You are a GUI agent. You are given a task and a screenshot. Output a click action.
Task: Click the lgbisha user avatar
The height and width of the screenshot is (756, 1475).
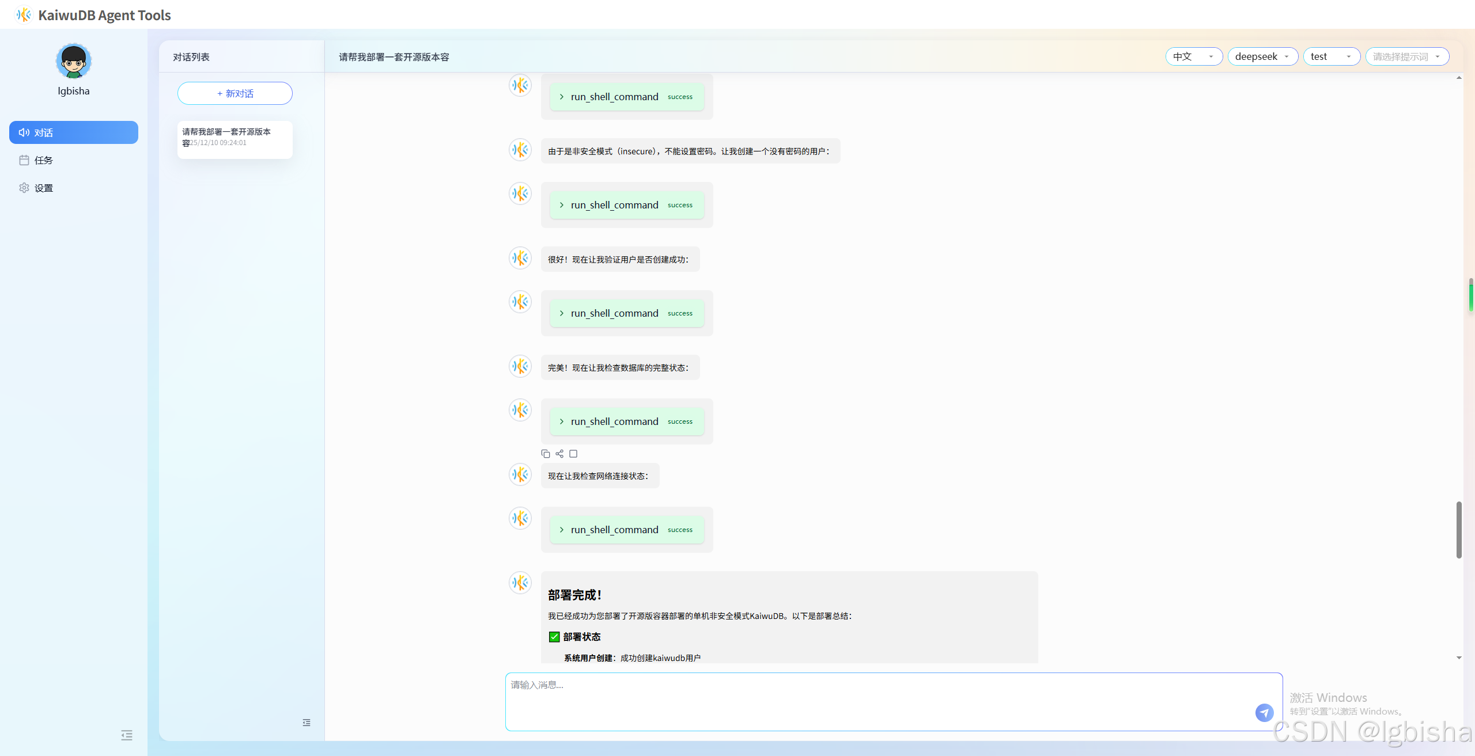pyautogui.click(x=74, y=61)
